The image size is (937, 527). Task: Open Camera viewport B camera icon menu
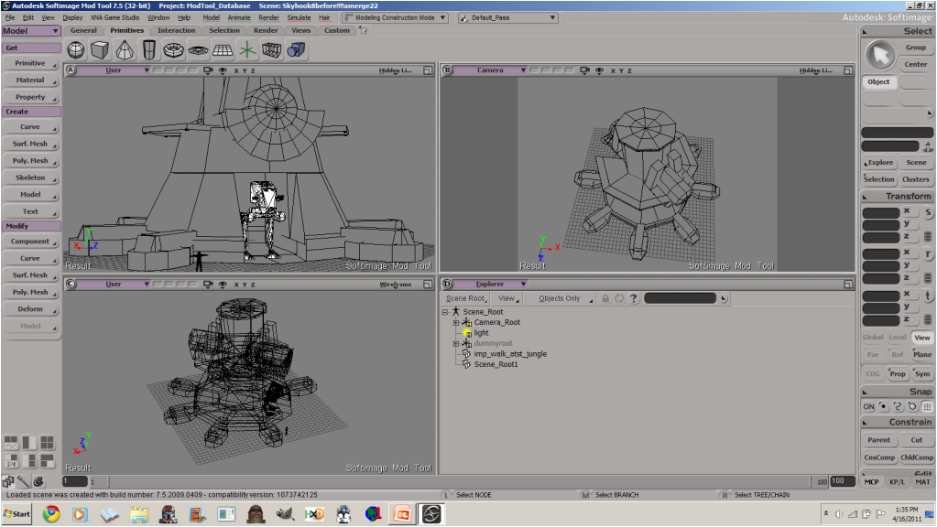(584, 70)
